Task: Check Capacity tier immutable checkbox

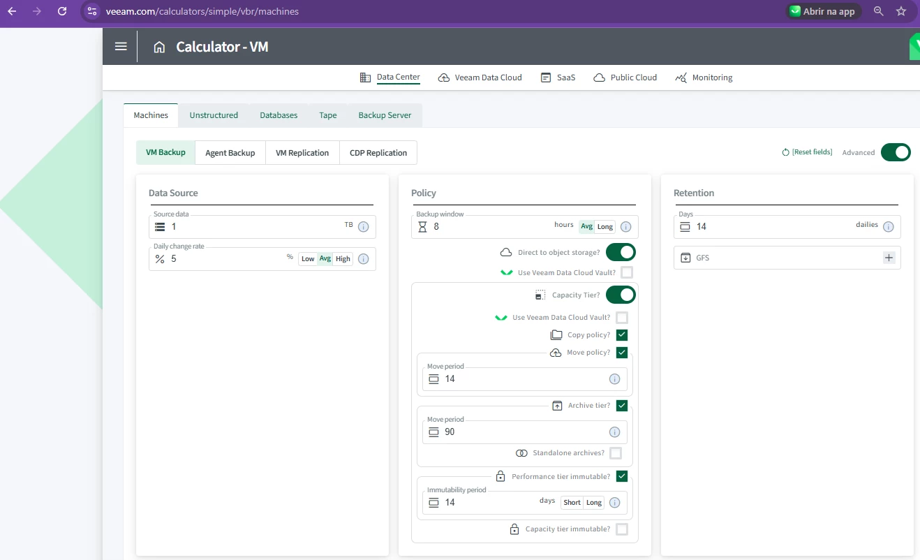Action: [622, 529]
